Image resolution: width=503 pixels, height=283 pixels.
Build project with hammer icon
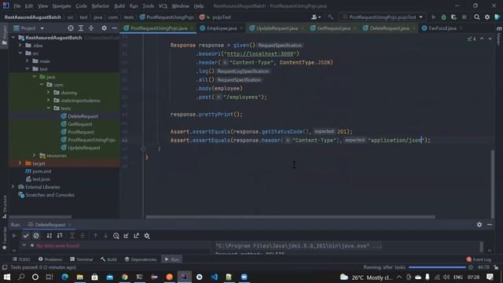pyautogui.click(x=330, y=17)
